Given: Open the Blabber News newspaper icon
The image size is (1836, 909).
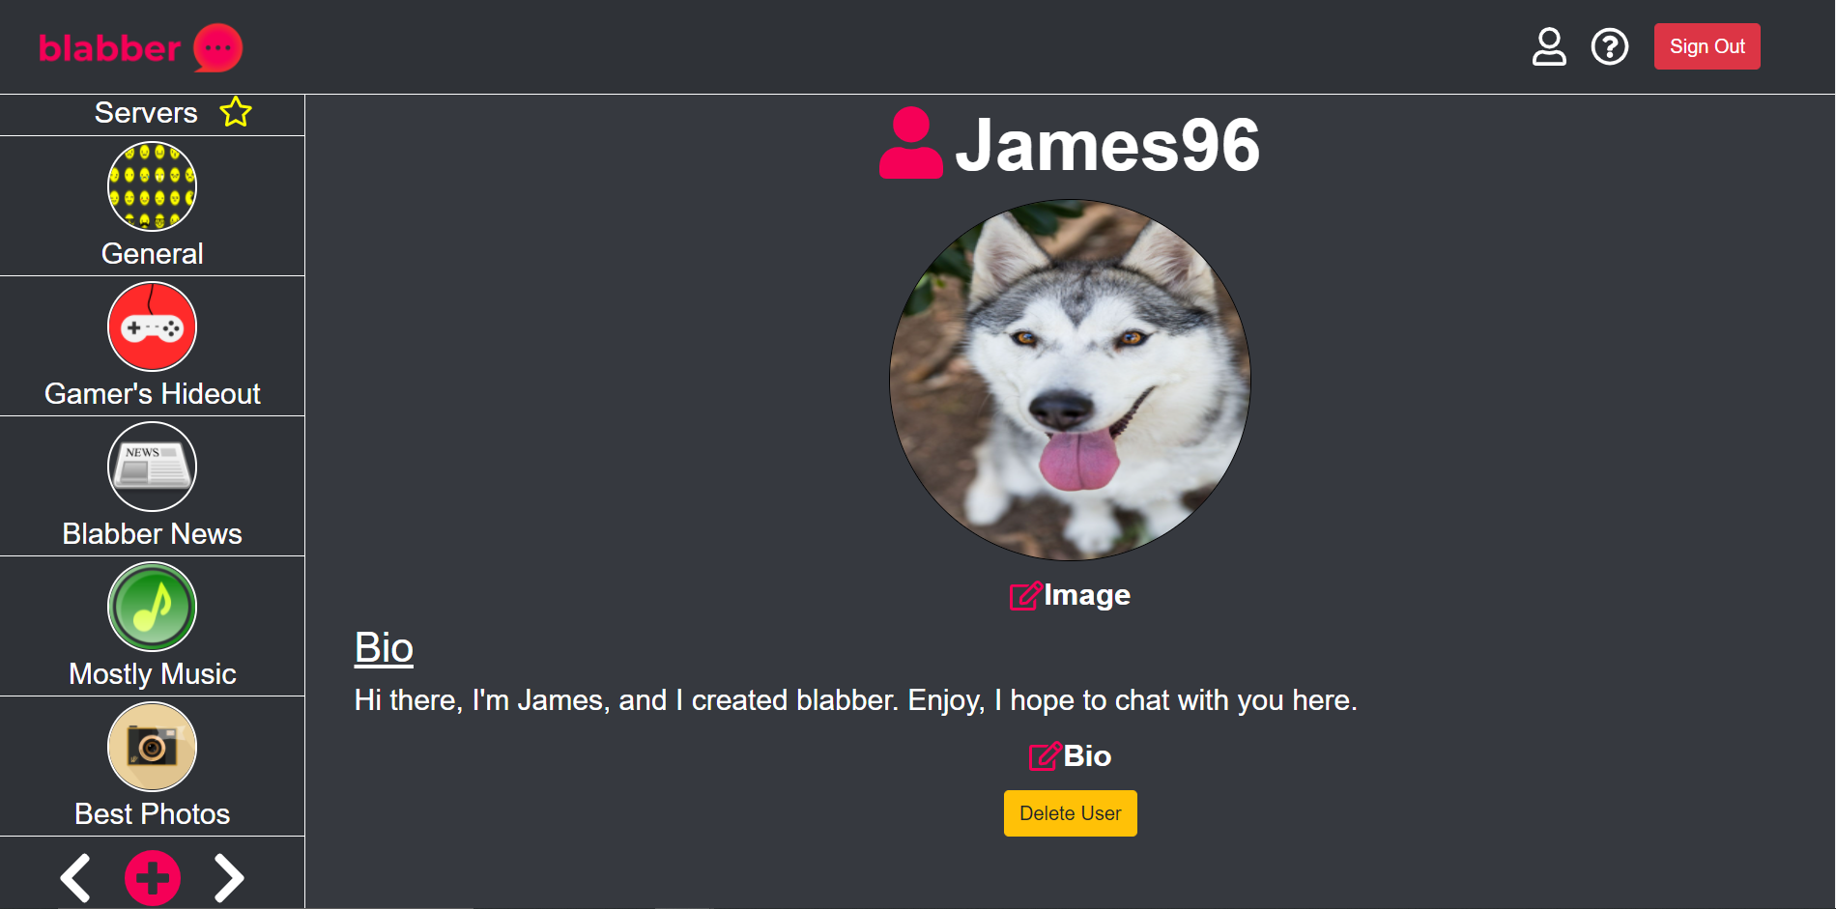Looking at the screenshot, I should point(152,467).
